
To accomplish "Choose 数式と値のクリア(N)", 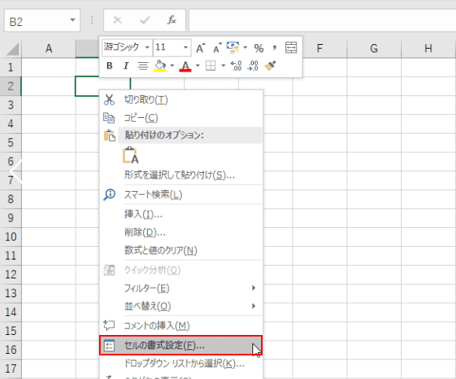I will (x=181, y=250).
